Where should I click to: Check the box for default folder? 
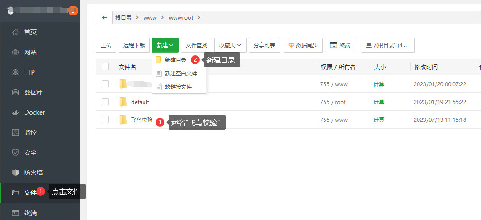pos(105,102)
